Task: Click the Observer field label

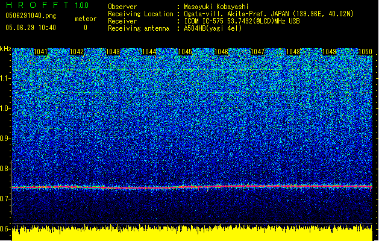Action: [122, 7]
